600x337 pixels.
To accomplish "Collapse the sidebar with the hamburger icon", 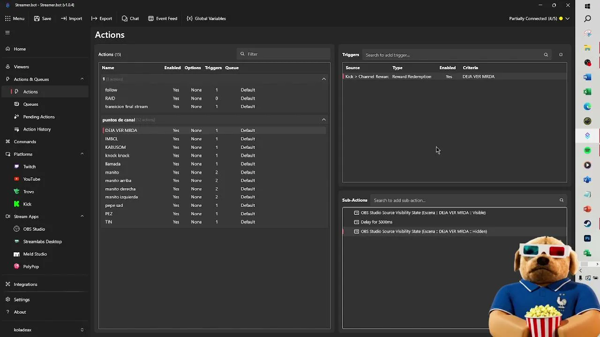I will 7,33.
